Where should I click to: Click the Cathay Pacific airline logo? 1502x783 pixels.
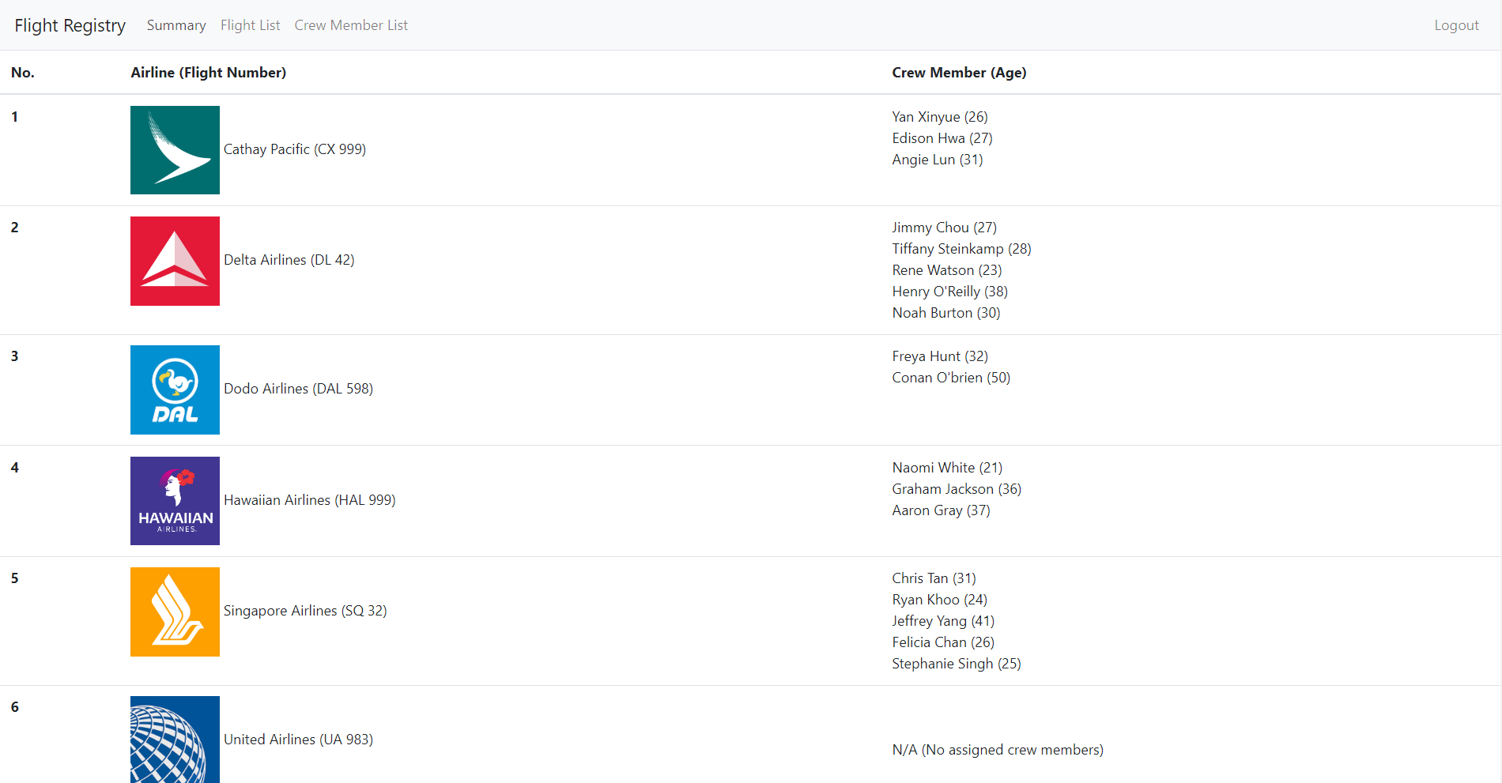(x=175, y=149)
